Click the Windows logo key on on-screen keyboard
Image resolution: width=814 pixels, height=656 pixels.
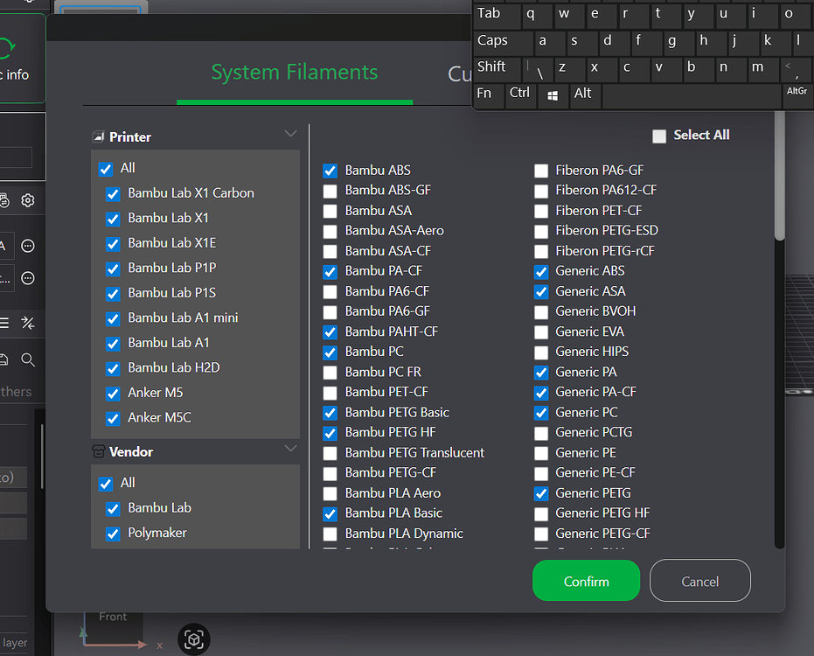[553, 95]
